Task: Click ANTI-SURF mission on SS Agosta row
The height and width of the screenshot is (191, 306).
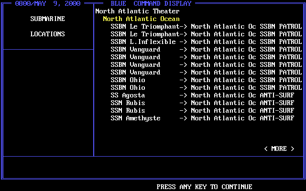Action: (x=277, y=95)
